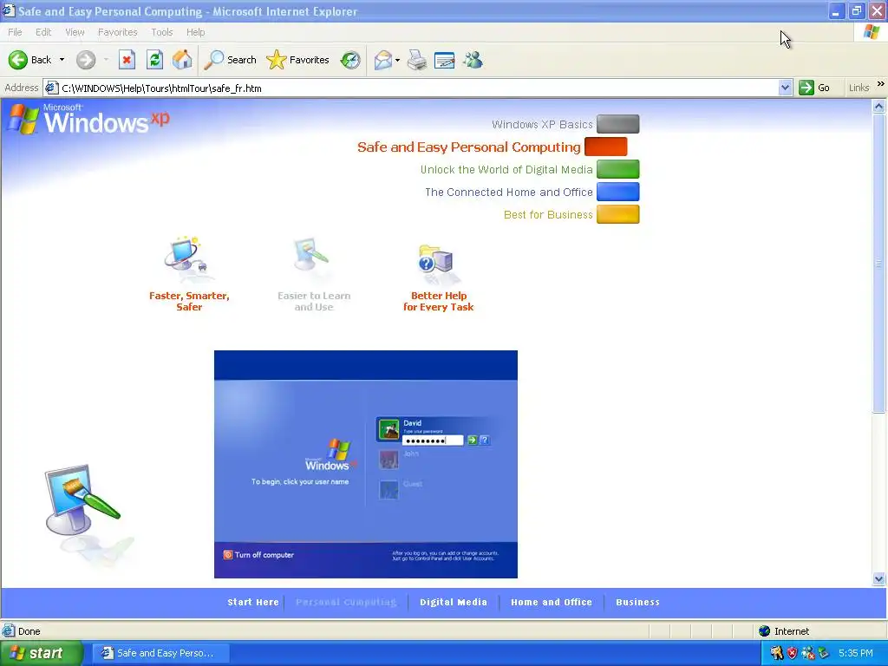Click the Windows flag throbber icon
888x666 pixels.
tap(872, 32)
